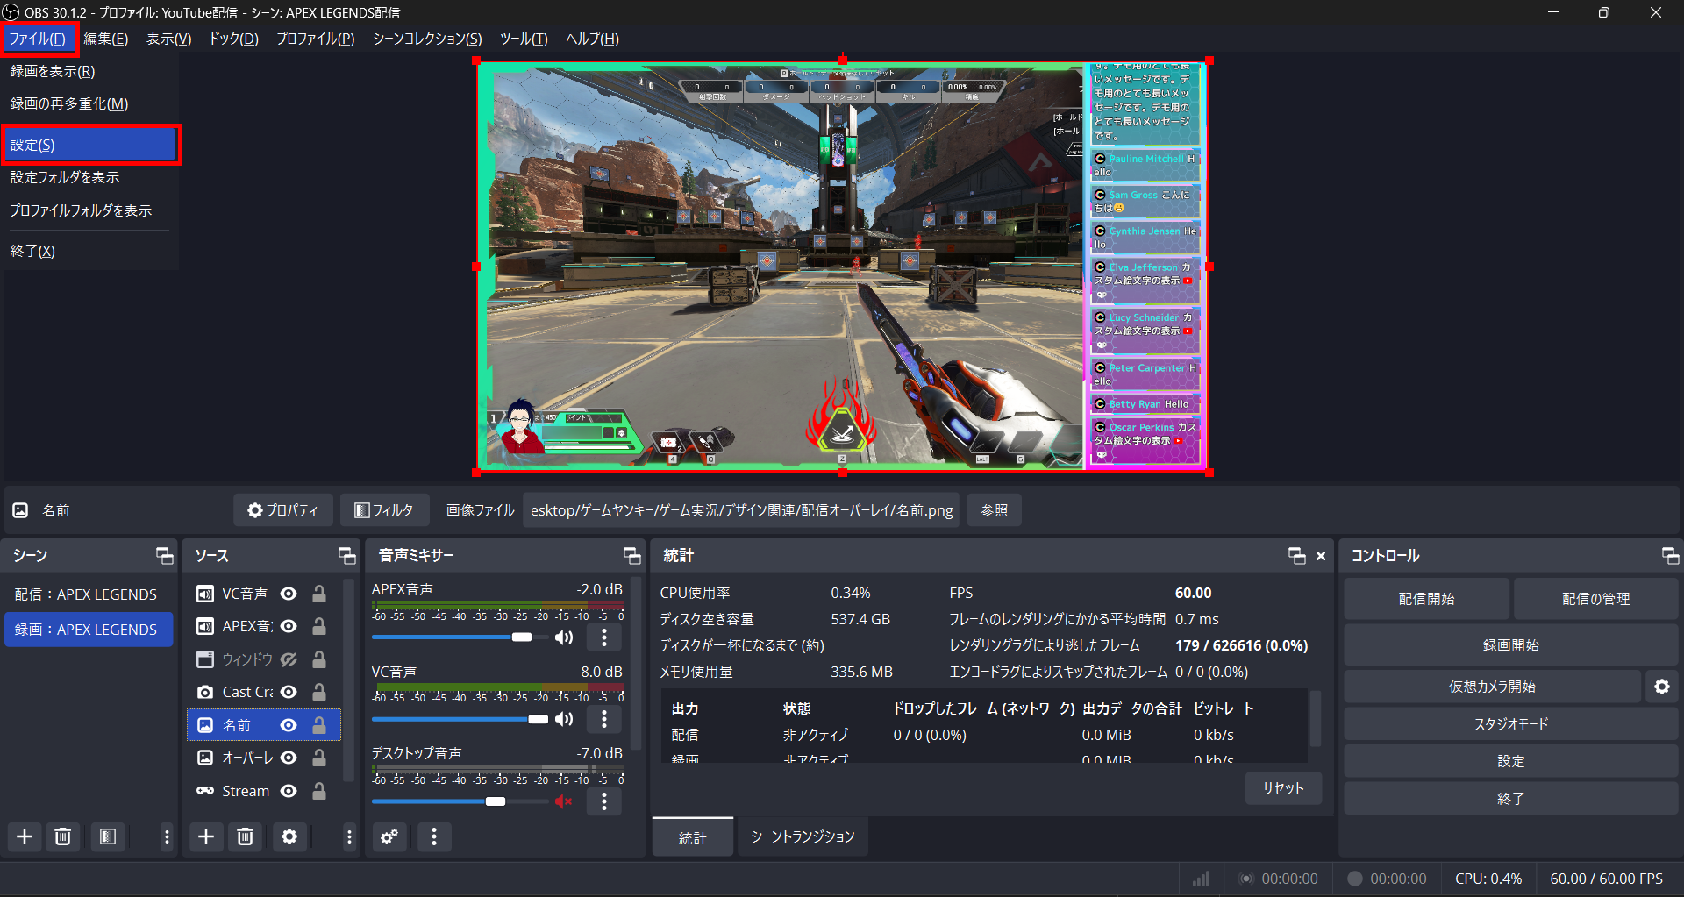Undock the 統計 stats panel icon
Image resolution: width=1684 pixels, height=897 pixels.
pos(1296,555)
